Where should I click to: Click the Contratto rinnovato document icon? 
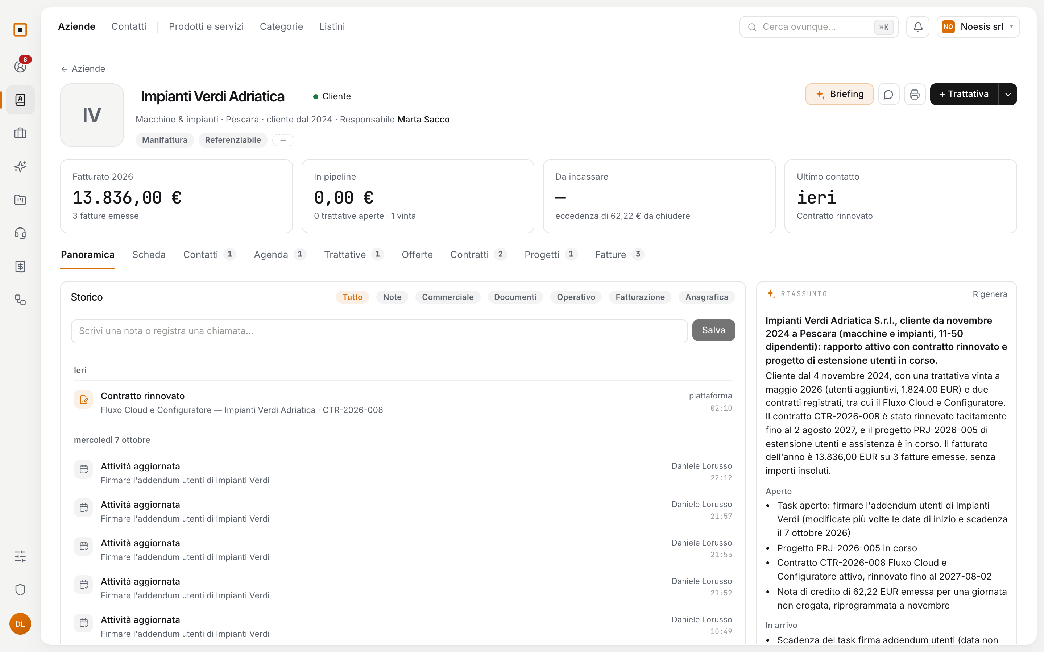pyautogui.click(x=84, y=399)
